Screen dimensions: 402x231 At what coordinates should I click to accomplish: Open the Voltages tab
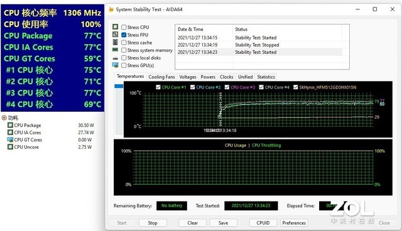tap(187, 77)
